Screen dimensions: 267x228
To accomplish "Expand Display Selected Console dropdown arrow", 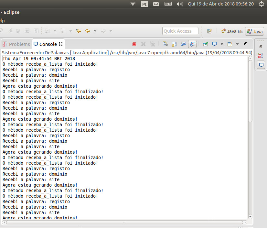I will pos(222,44).
